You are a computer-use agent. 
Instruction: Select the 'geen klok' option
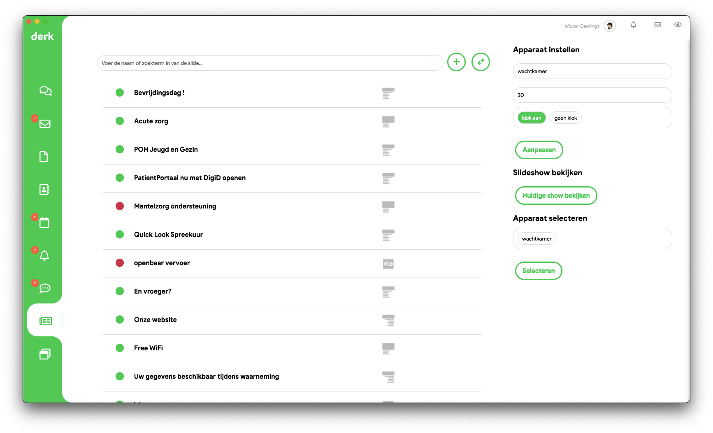(565, 118)
